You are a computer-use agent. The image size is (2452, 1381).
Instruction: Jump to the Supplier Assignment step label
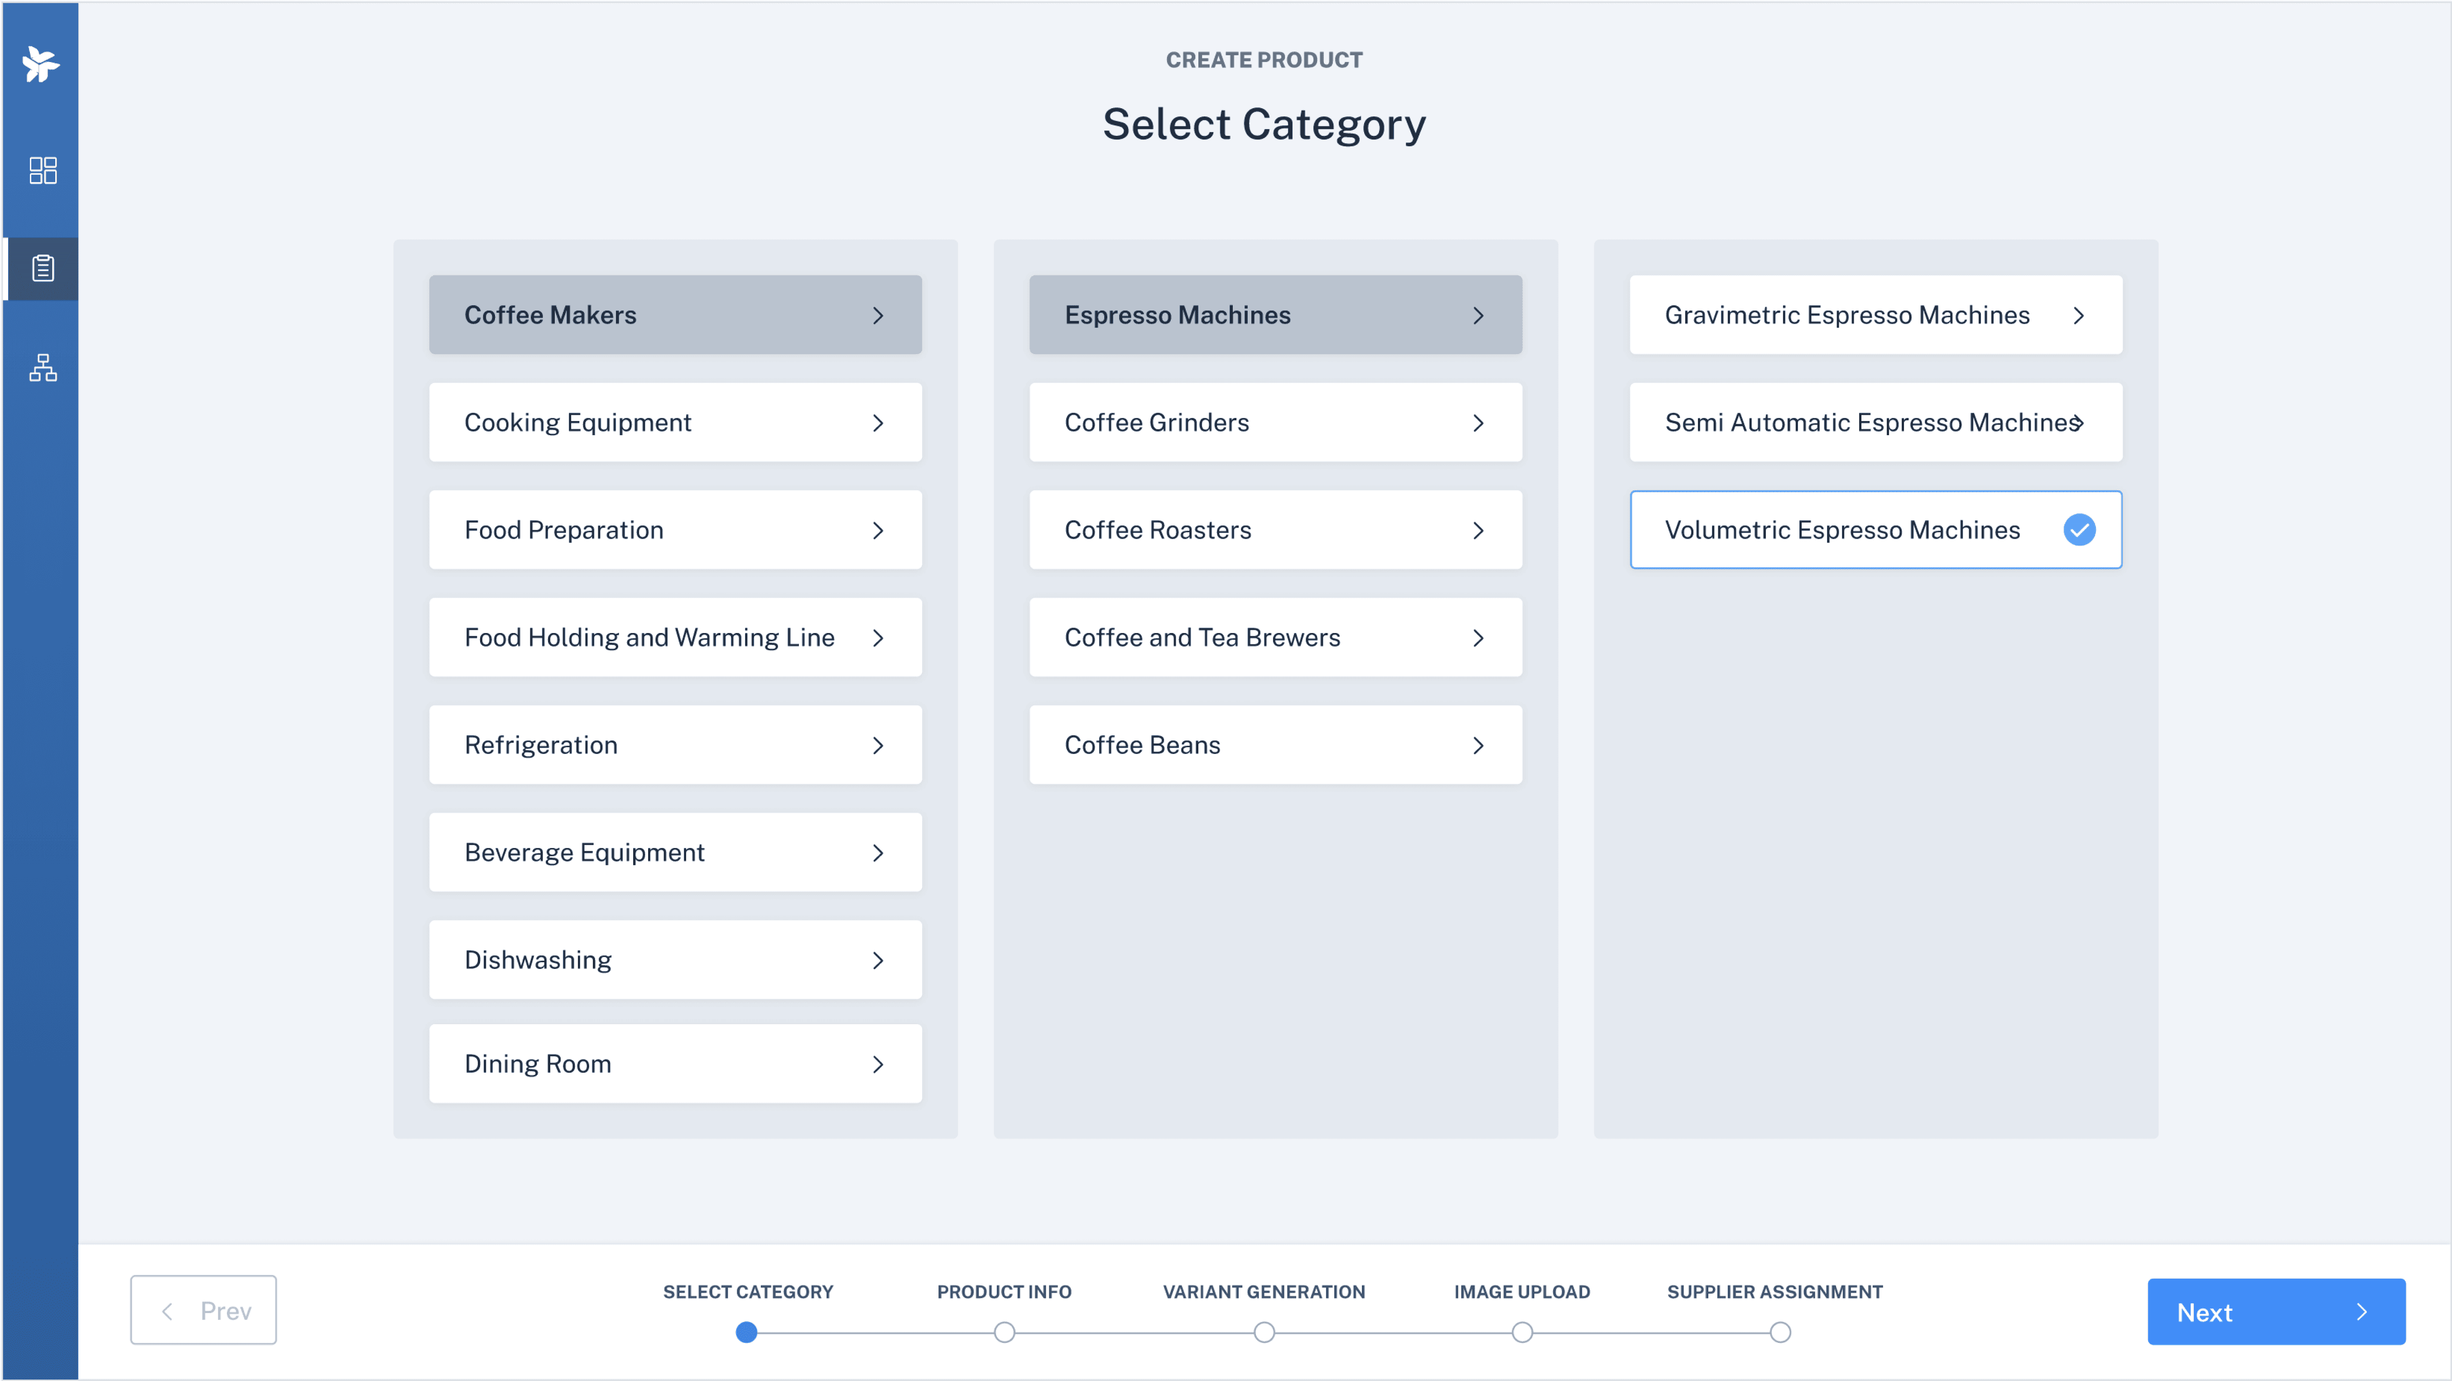[x=1774, y=1291]
